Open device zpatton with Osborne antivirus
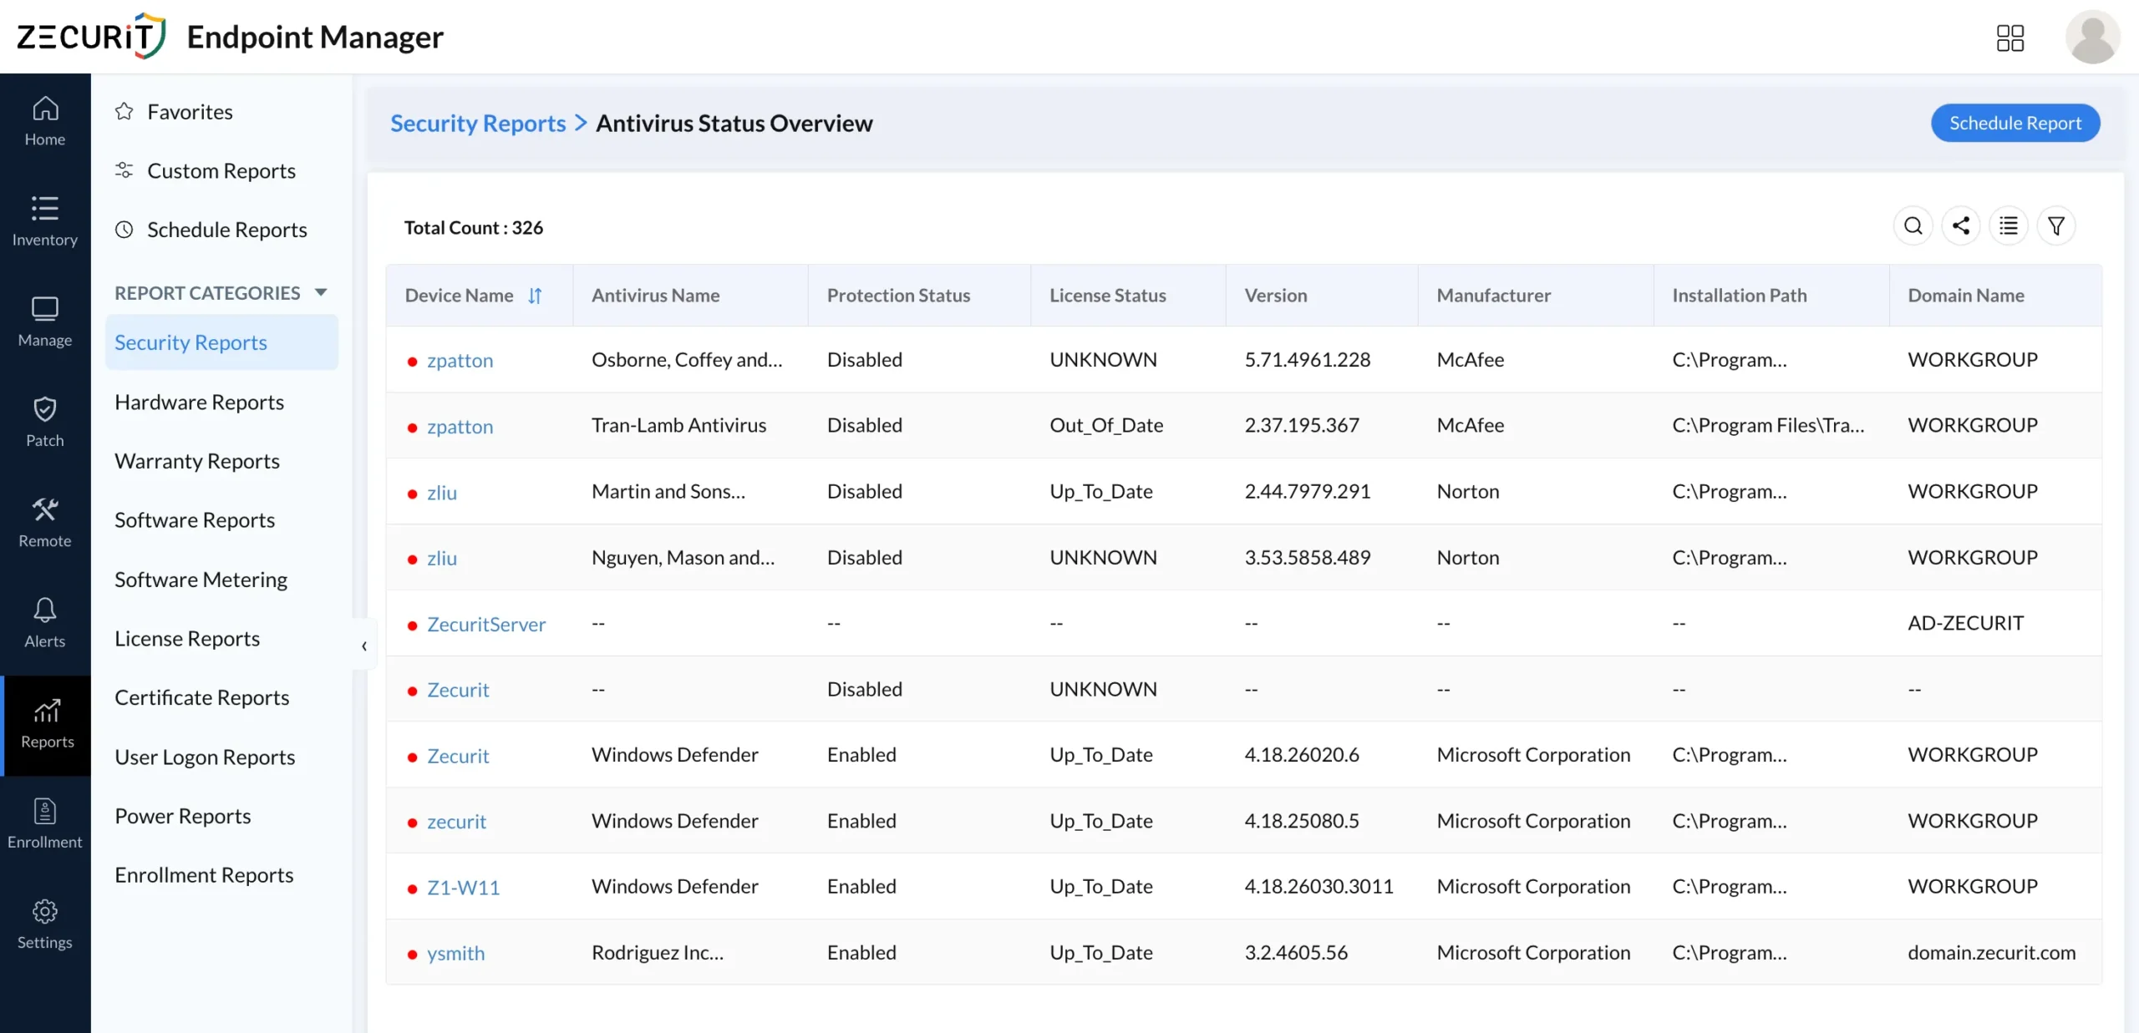Image resolution: width=2139 pixels, height=1033 pixels. pos(460,360)
